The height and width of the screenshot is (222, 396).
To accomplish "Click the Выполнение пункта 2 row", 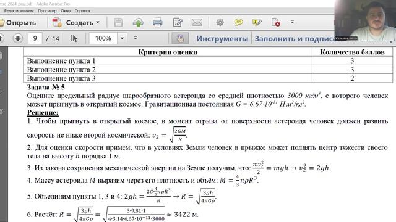I will click(x=208, y=70).
